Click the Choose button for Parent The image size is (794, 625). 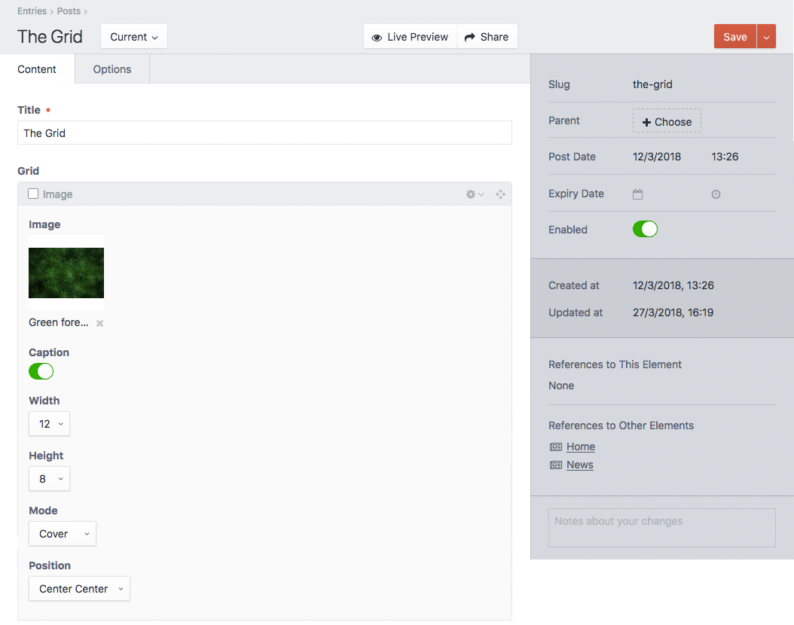[667, 120]
